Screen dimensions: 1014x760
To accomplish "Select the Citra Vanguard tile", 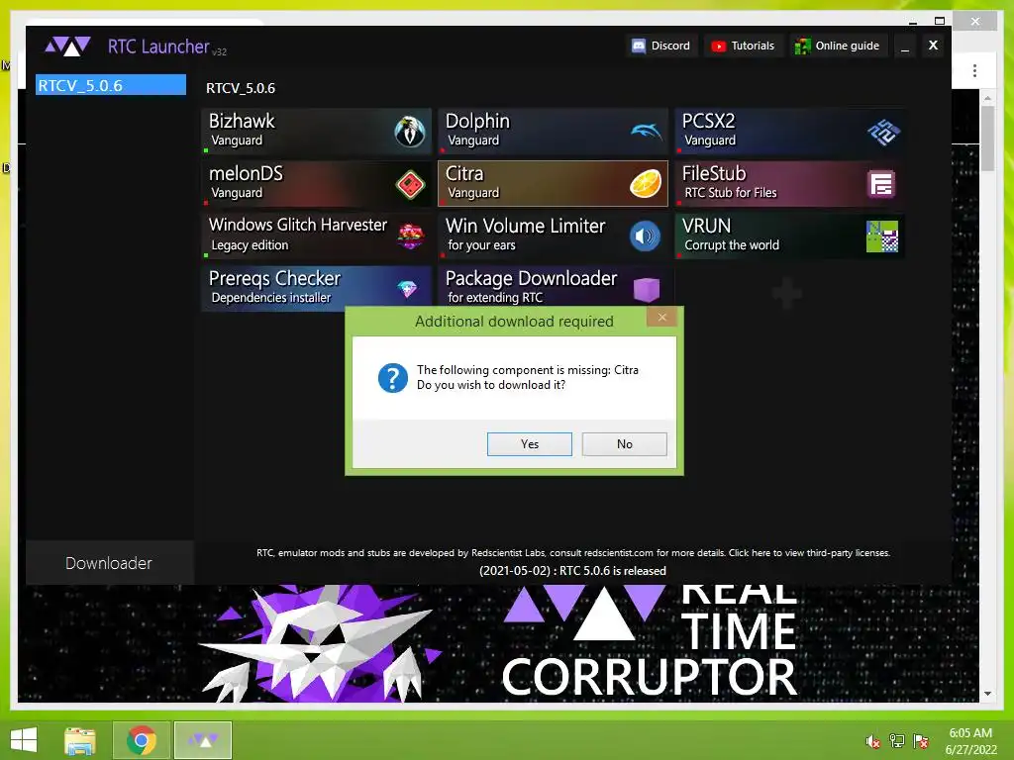I will [553, 184].
